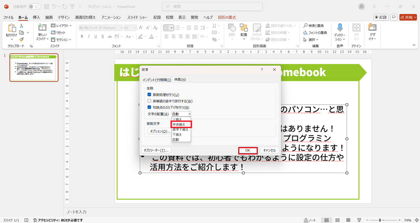Open the セクション dropdown

coord(61,39)
